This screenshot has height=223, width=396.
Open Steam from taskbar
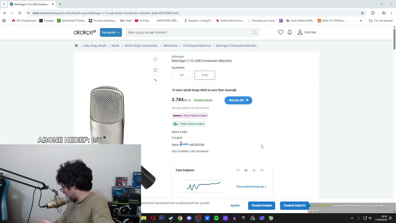click(x=171, y=218)
